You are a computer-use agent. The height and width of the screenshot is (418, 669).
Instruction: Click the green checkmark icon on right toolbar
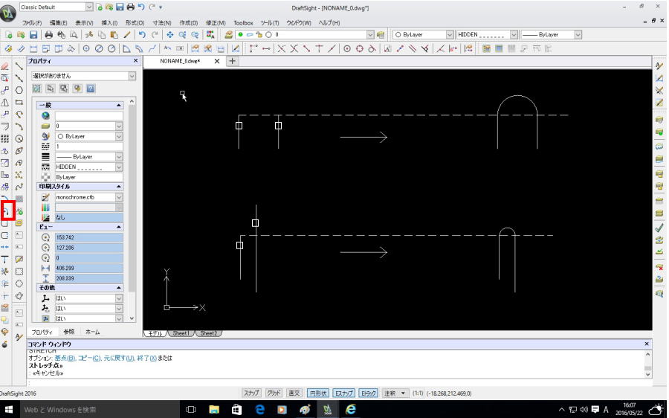[x=659, y=228]
